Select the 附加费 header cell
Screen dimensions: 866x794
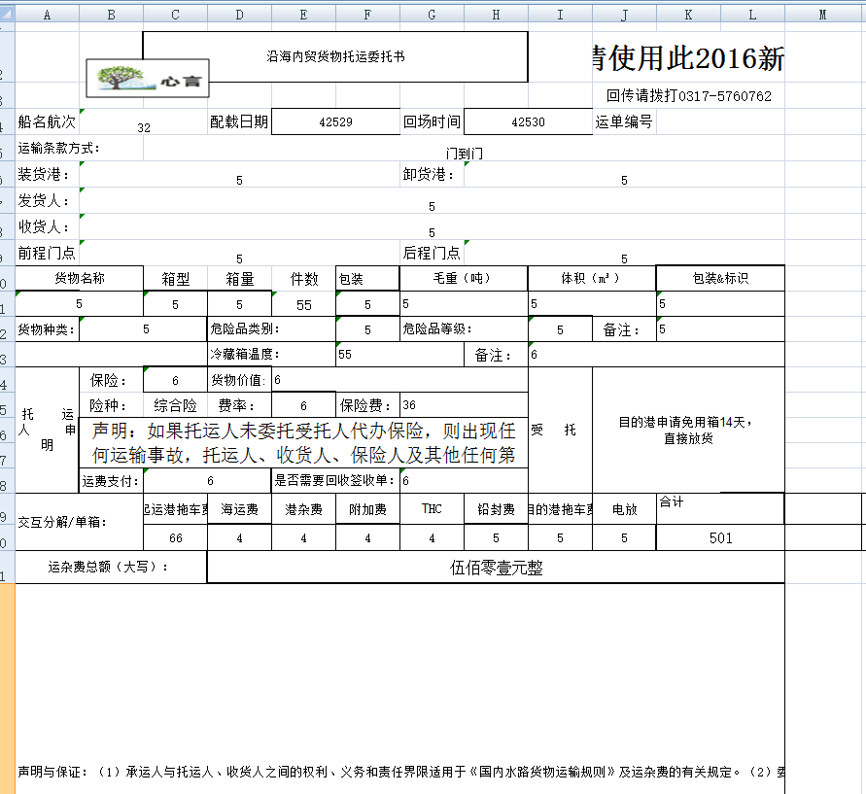(x=367, y=509)
